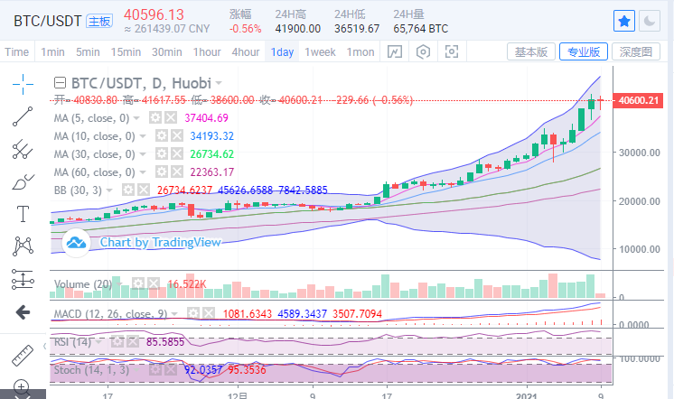Select the text annotation tool

[x=23, y=213]
